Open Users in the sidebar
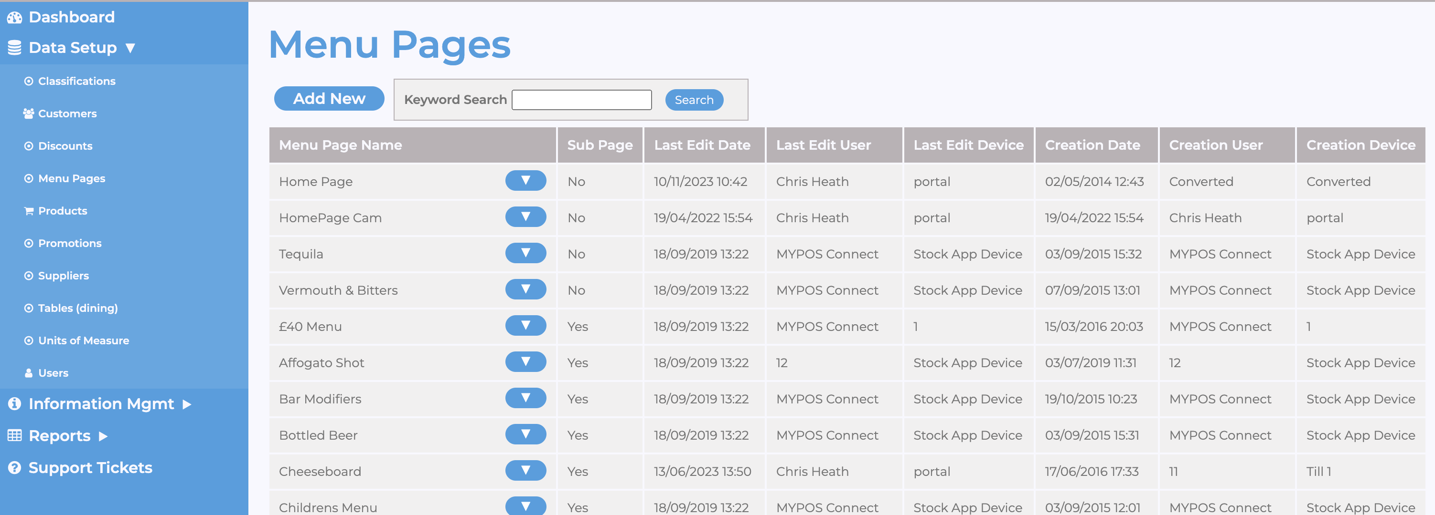 [x=54, y=373]
